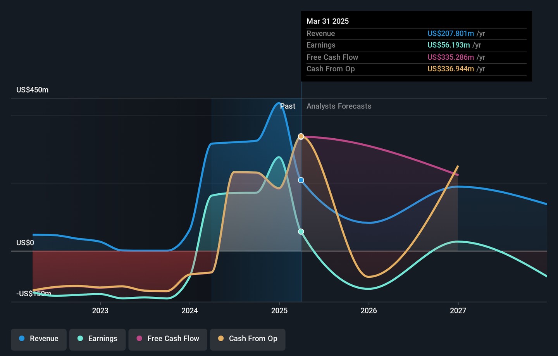This screenshot has height=356, width=558.
Task: Toggle the Earnings legend series
Action: (x=97, y=339)
